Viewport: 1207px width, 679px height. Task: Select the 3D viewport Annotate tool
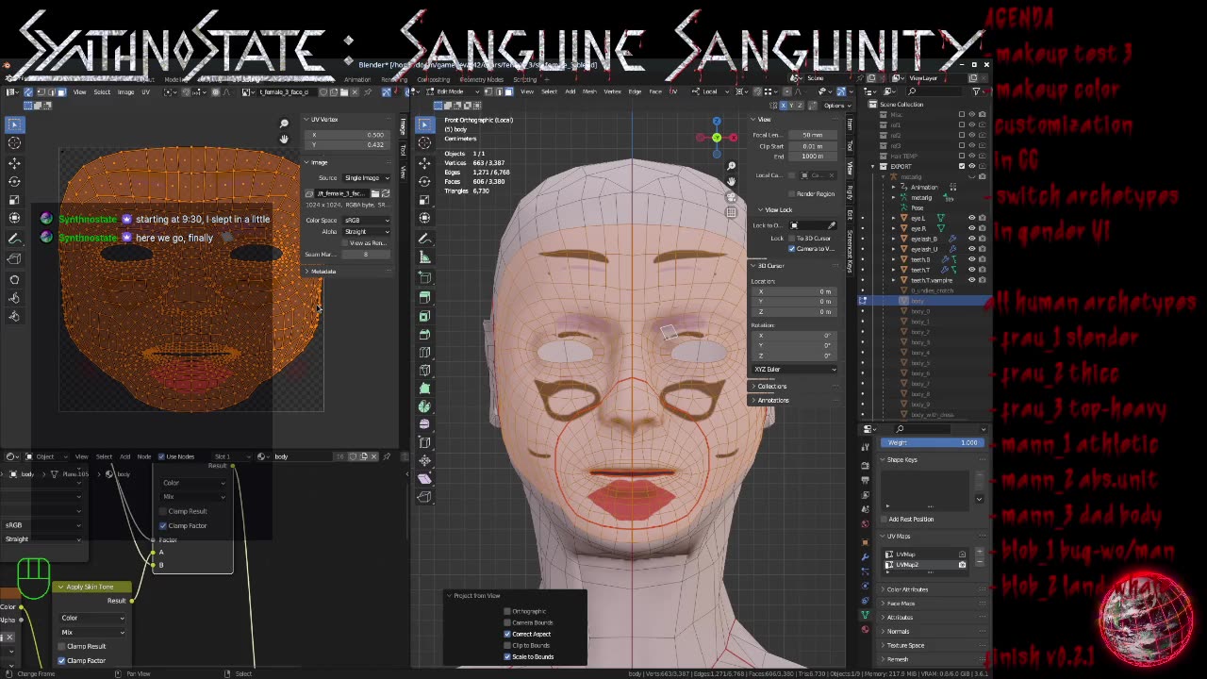424,239
